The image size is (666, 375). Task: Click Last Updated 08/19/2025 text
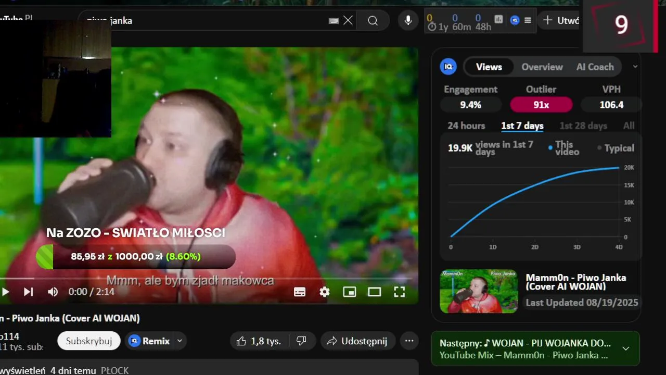pyautogui.click(x=582, y=303)
